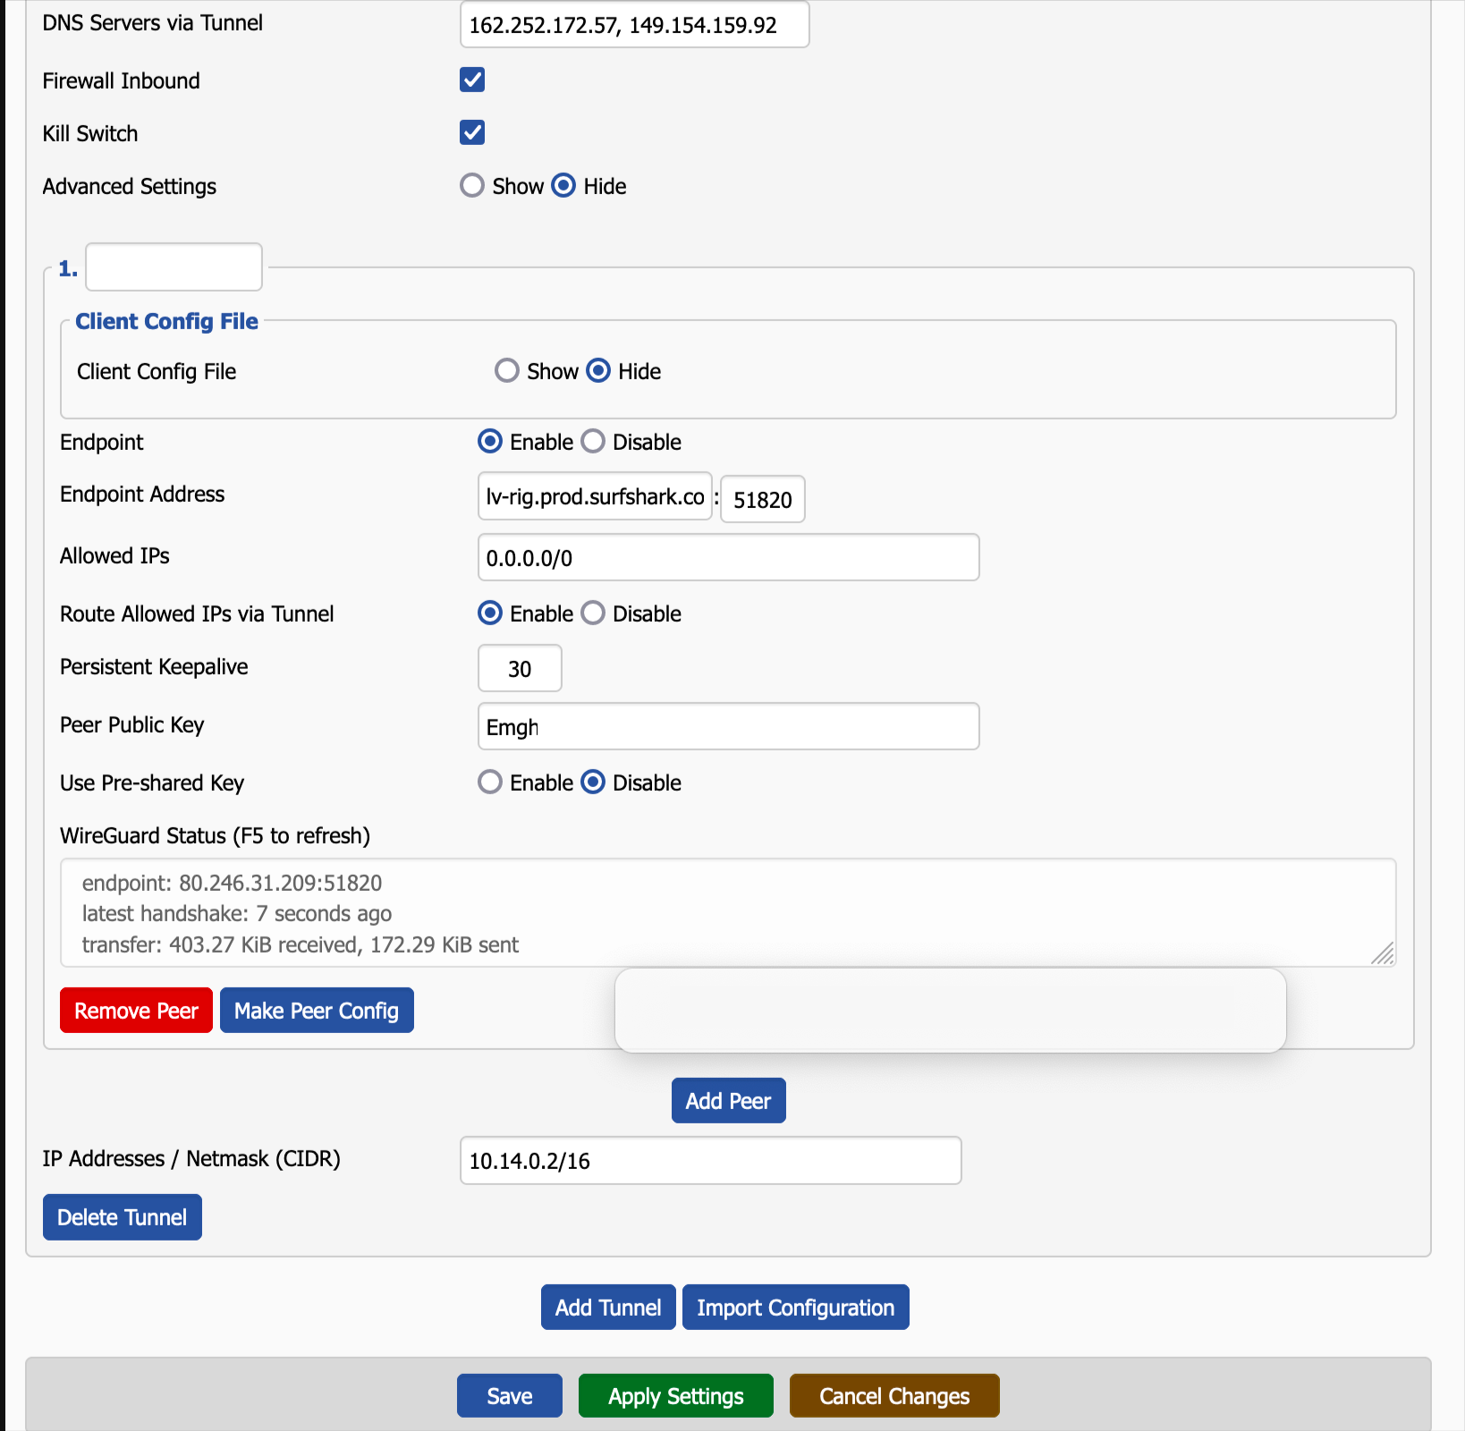The width and height of the screenshot is (1465, 1431).
Task: Uncheck the Firewall Inbound checkbox
Action: [x=472, y=80]
